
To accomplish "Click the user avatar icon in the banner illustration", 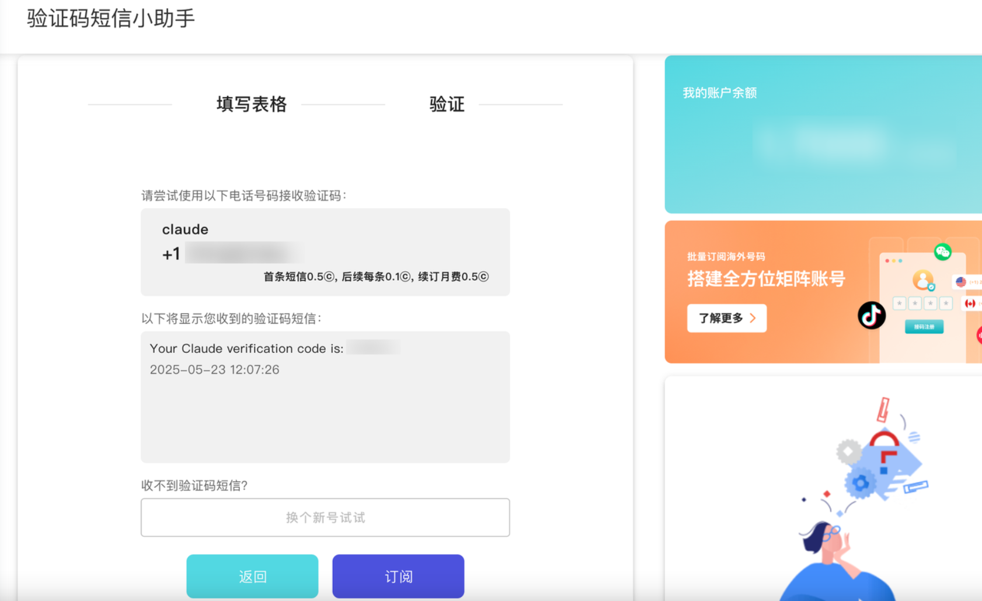I will [x=922, y=280].
